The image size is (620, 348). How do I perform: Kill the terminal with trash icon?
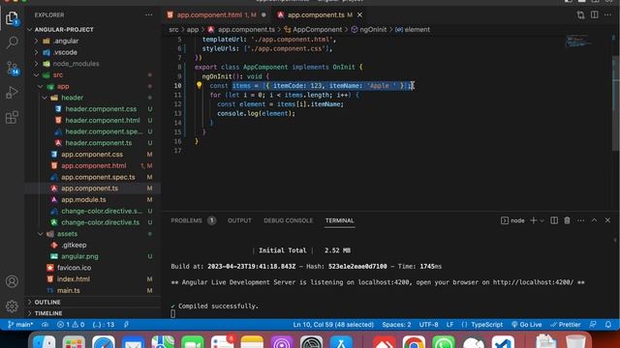point(567,220)
